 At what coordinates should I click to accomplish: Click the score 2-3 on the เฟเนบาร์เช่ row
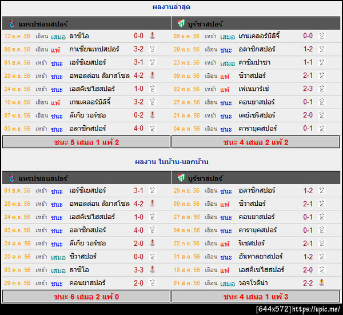point(308,89)
